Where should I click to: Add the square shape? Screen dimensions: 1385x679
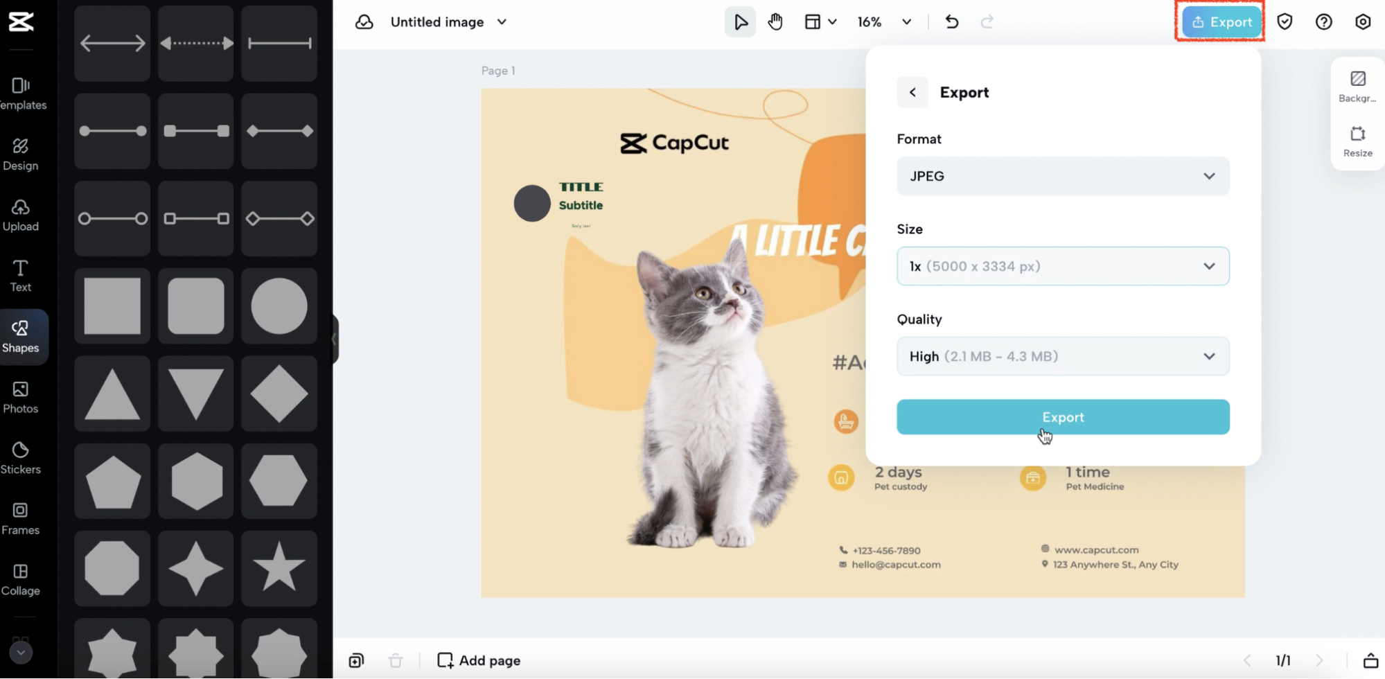[x=112, y=306]
